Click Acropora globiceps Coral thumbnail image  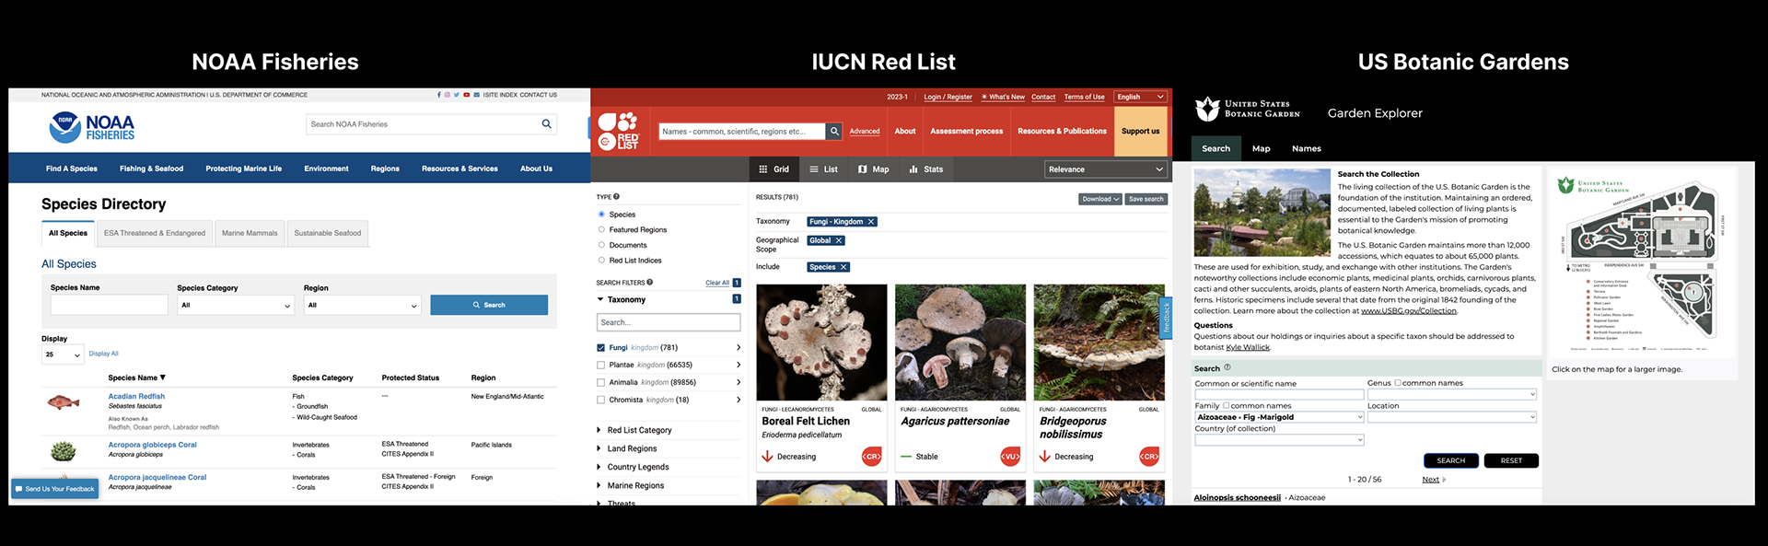63,451
